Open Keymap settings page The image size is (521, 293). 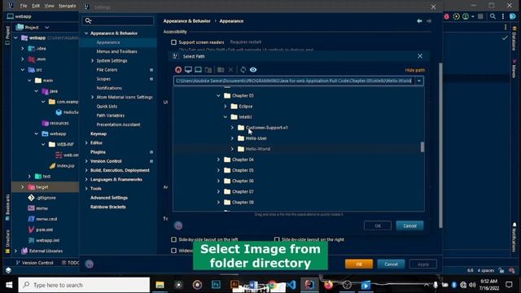99,133
